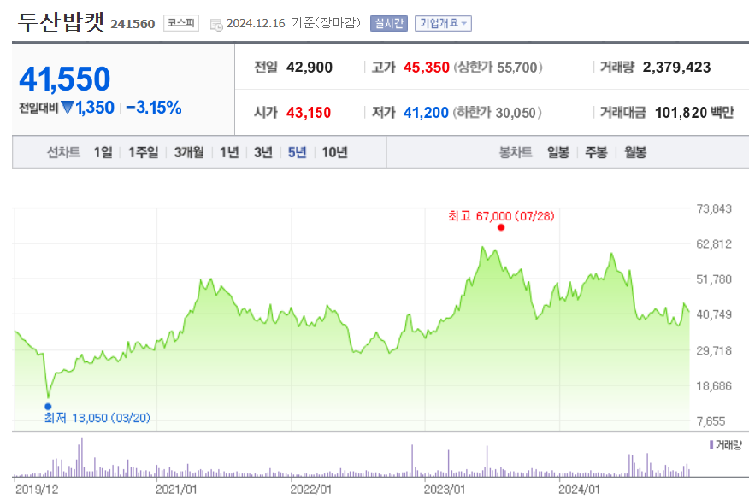Click the -3.15% change rate

[154, 108]
